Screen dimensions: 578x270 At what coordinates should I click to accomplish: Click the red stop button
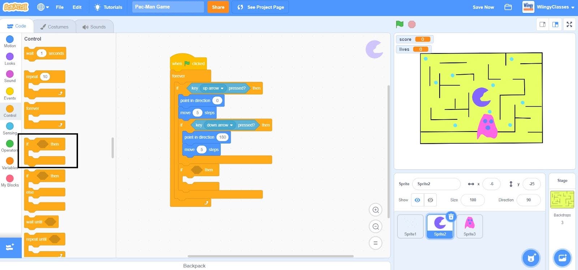click(412, 24)
